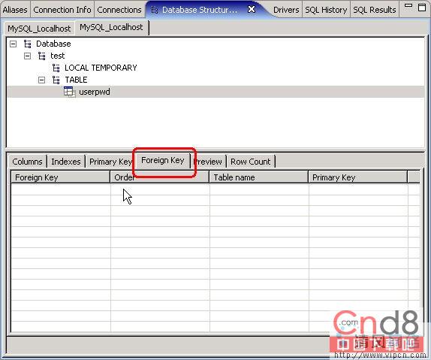Click the test schema tree icon
The image size is (431, 360).
click(x=42, y=56)
